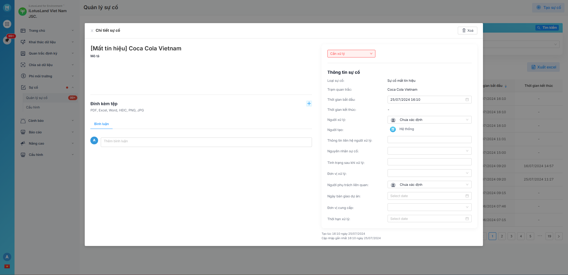
Task: Click the Thêm bình luận comment field
Action: (206, 142)
